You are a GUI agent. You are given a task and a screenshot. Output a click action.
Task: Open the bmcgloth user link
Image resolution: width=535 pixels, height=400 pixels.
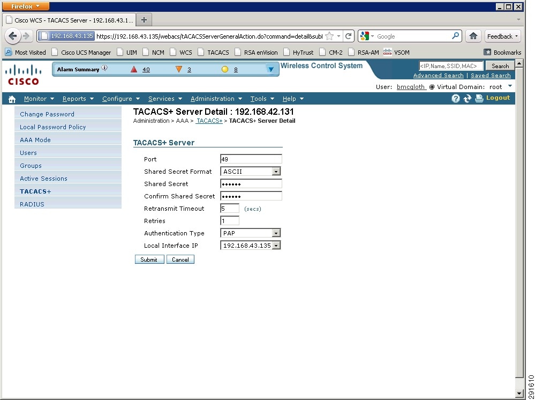(411, 87)
